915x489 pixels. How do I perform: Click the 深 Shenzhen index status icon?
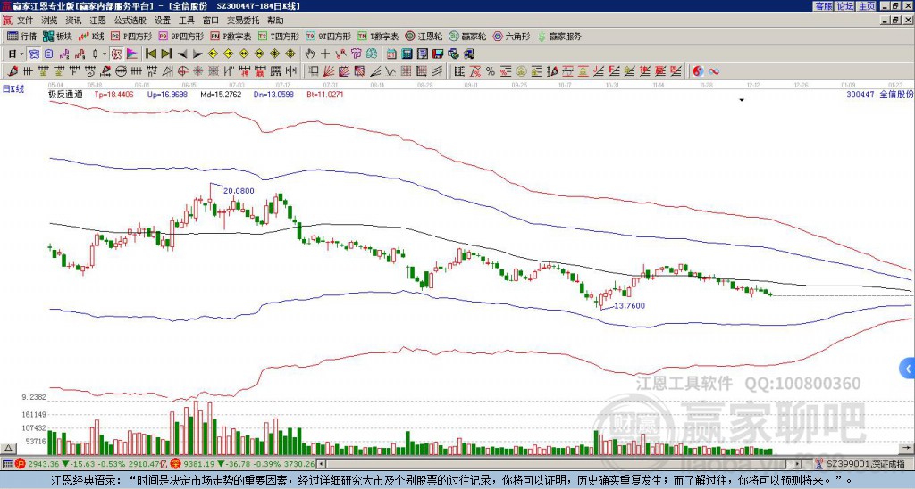pos(174,464)
